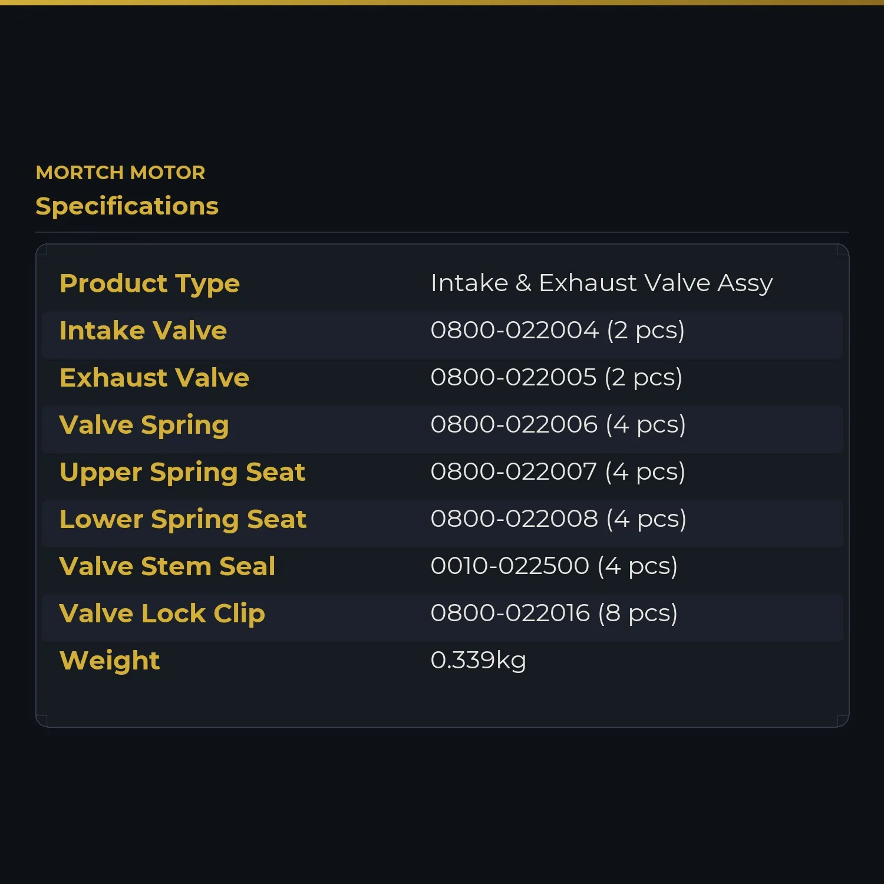
Task: Select the Intake & Exhaust Valve Assy value
Action: pyautogui.click(x=602, y=283)
